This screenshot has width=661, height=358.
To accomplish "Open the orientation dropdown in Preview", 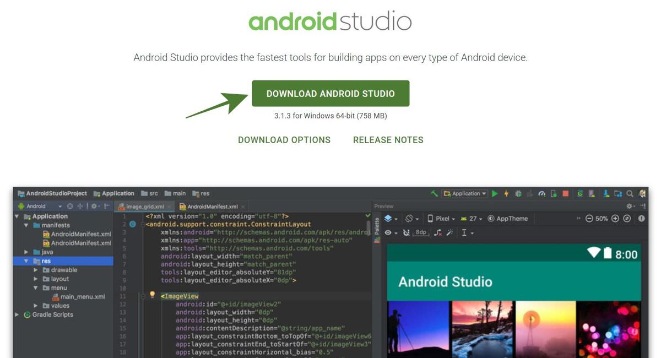I will 413,219.
